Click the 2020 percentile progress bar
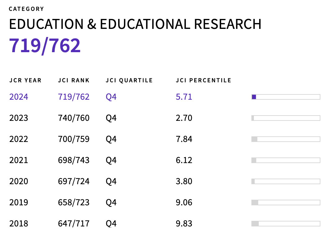The image size is (335, 246). [x=286, y=181]
